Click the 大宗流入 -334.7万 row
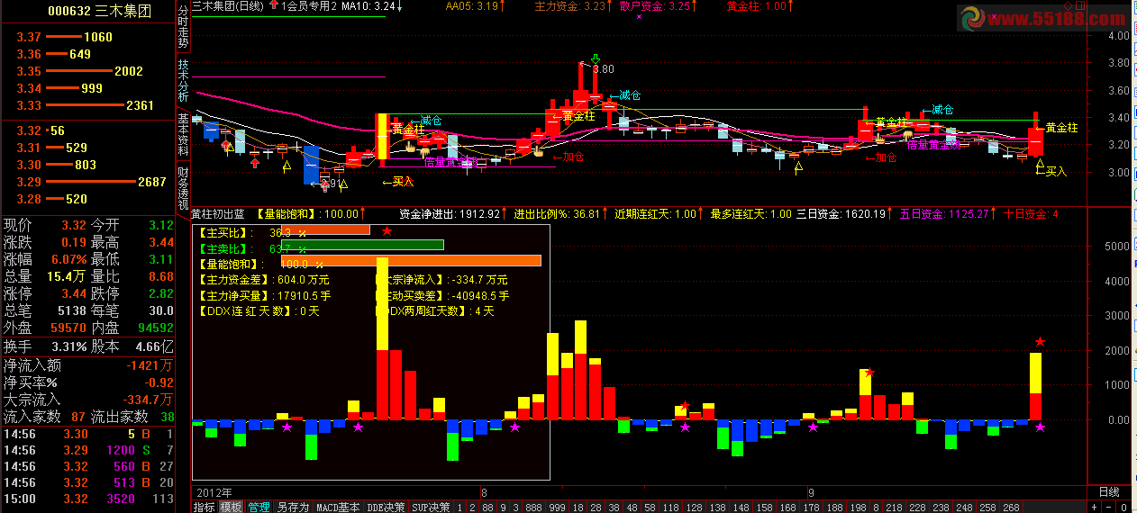Viewport: 1137px width, 513px height. (x=86, y=400)
